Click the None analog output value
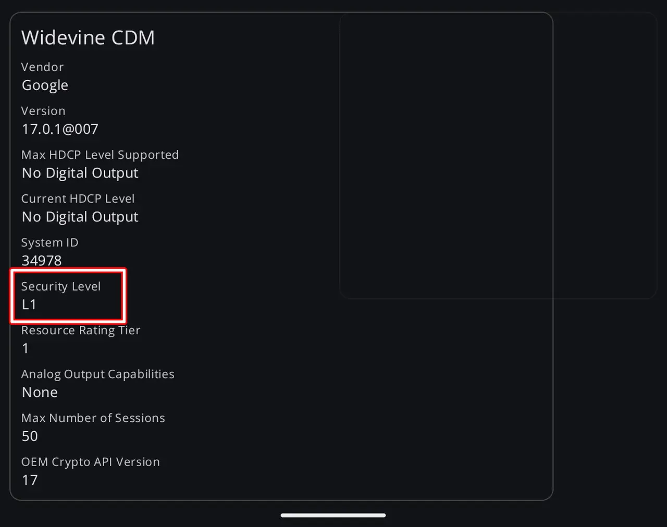The height and width of the screenshot is (527, 667). point(40,392)
